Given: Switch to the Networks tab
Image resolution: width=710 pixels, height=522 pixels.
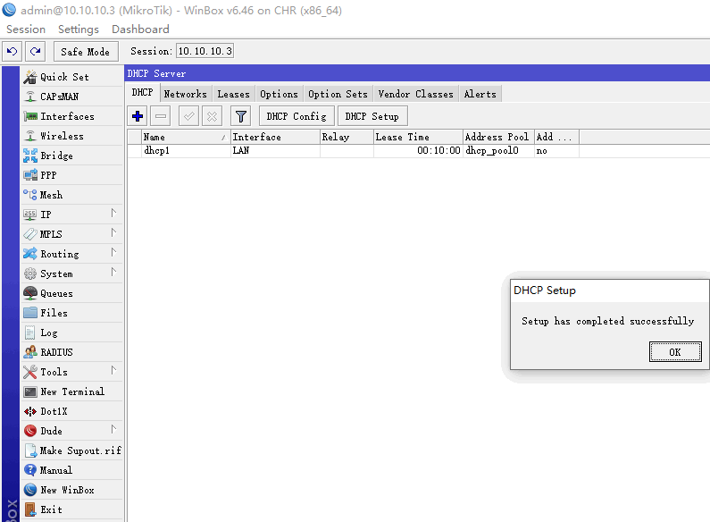Looking at the screenshot, I should [x=186, y=94].
